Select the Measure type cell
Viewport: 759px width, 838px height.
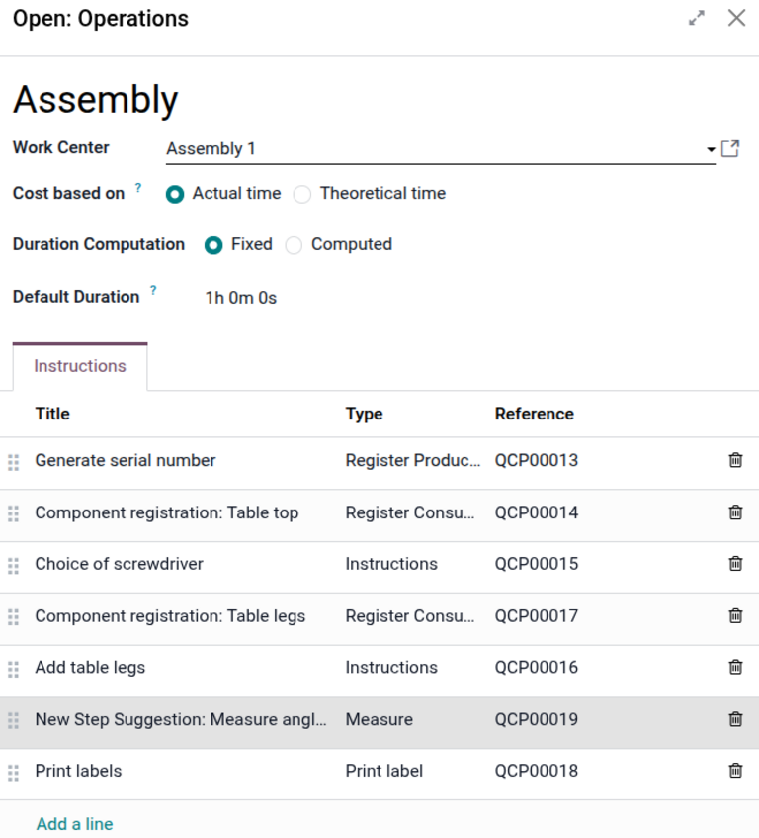tap(379, 719)
